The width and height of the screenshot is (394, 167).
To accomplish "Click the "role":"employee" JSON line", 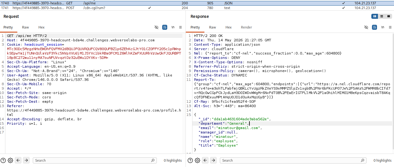I will [218, 141].
